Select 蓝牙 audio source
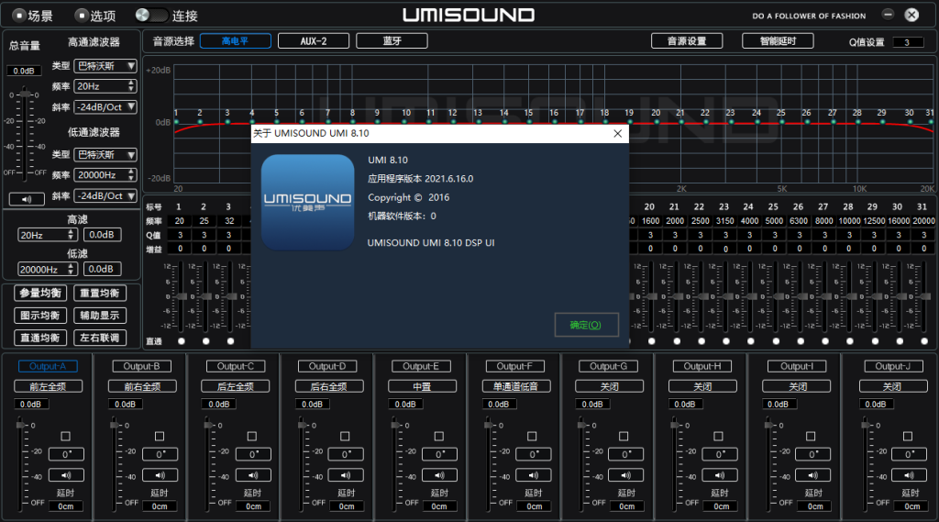The width and height of the screenshot is (939, 522). pyautogui.click(x=392, y=40)
